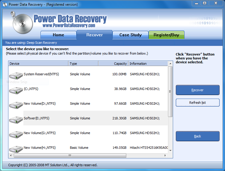Click the horizontal scrollbar thumb
Viewport: 225px width, 171px height.
(x=70, y=155)
